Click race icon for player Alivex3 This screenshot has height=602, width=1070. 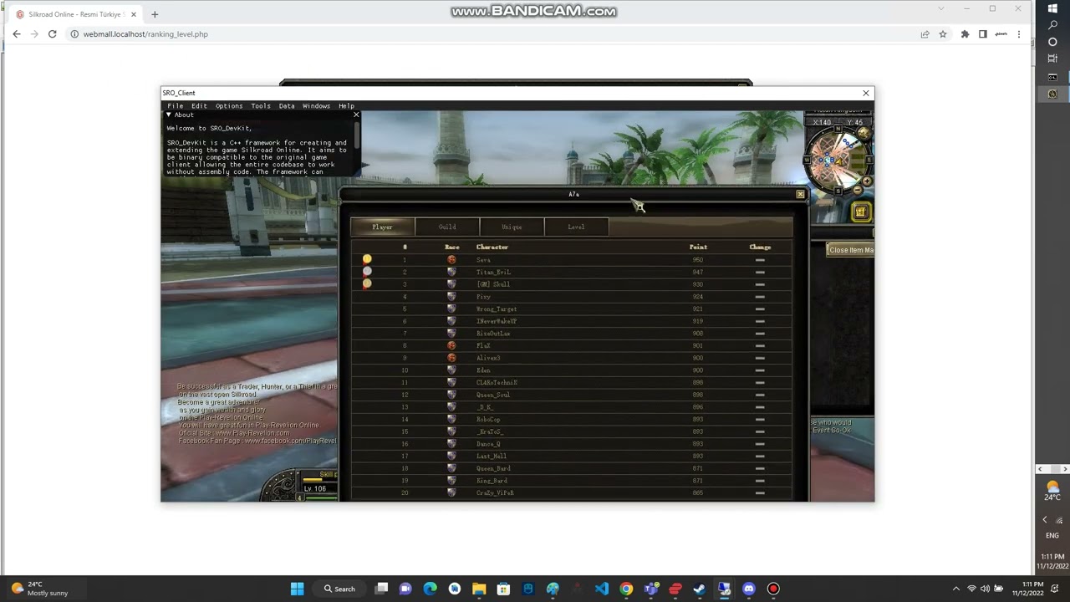point(451,358)
